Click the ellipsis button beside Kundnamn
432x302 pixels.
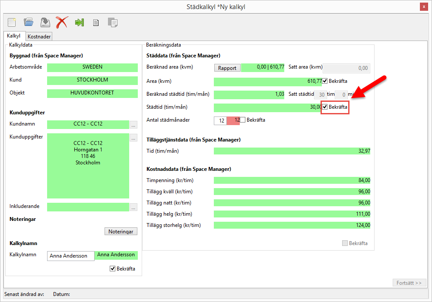pos(133,125)
